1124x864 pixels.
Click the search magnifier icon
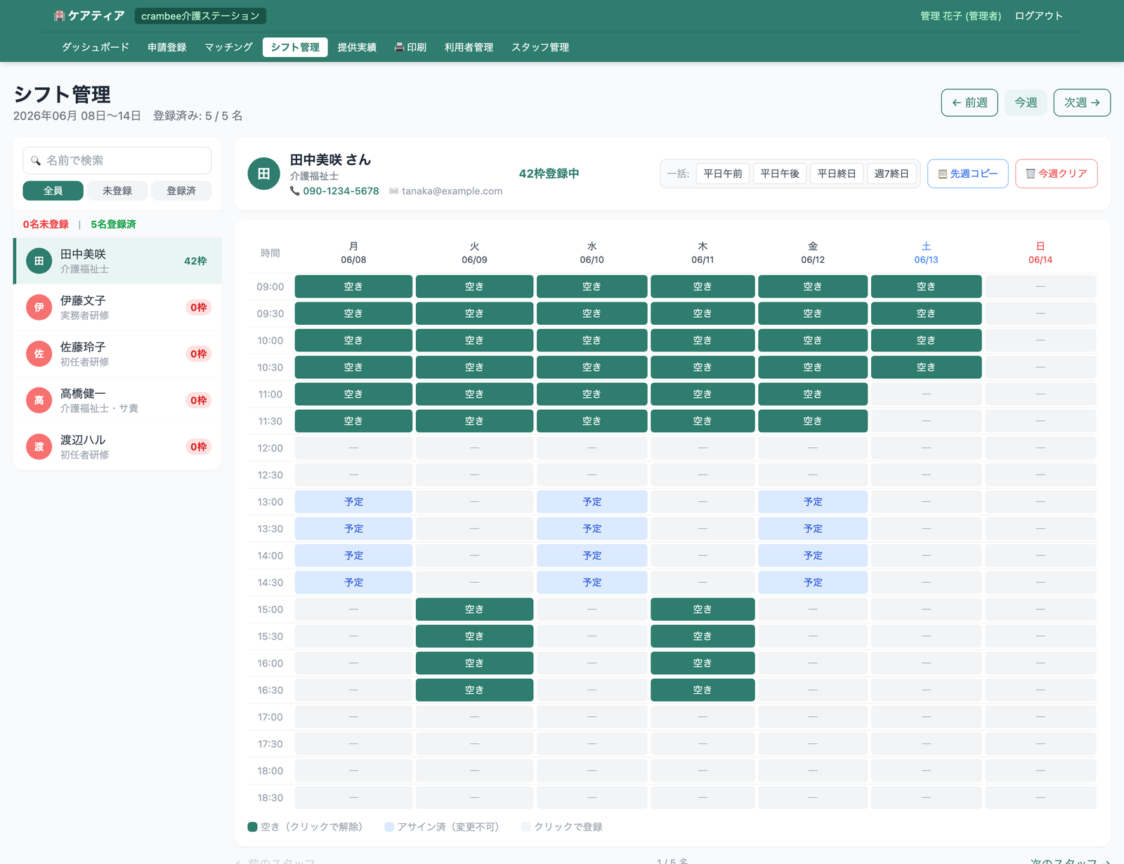coord(36,161)
